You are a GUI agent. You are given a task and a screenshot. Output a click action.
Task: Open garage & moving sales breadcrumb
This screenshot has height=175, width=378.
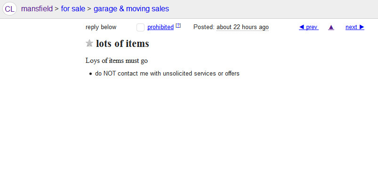click(x=131, y=9)
